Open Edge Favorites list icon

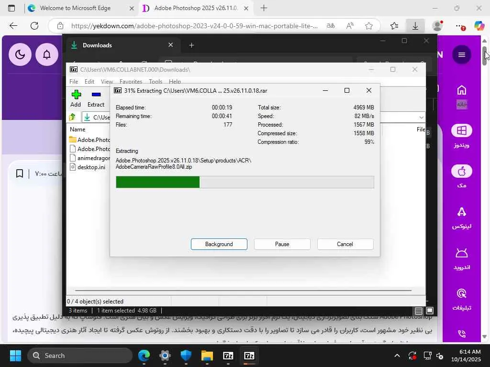pos(394,26)
